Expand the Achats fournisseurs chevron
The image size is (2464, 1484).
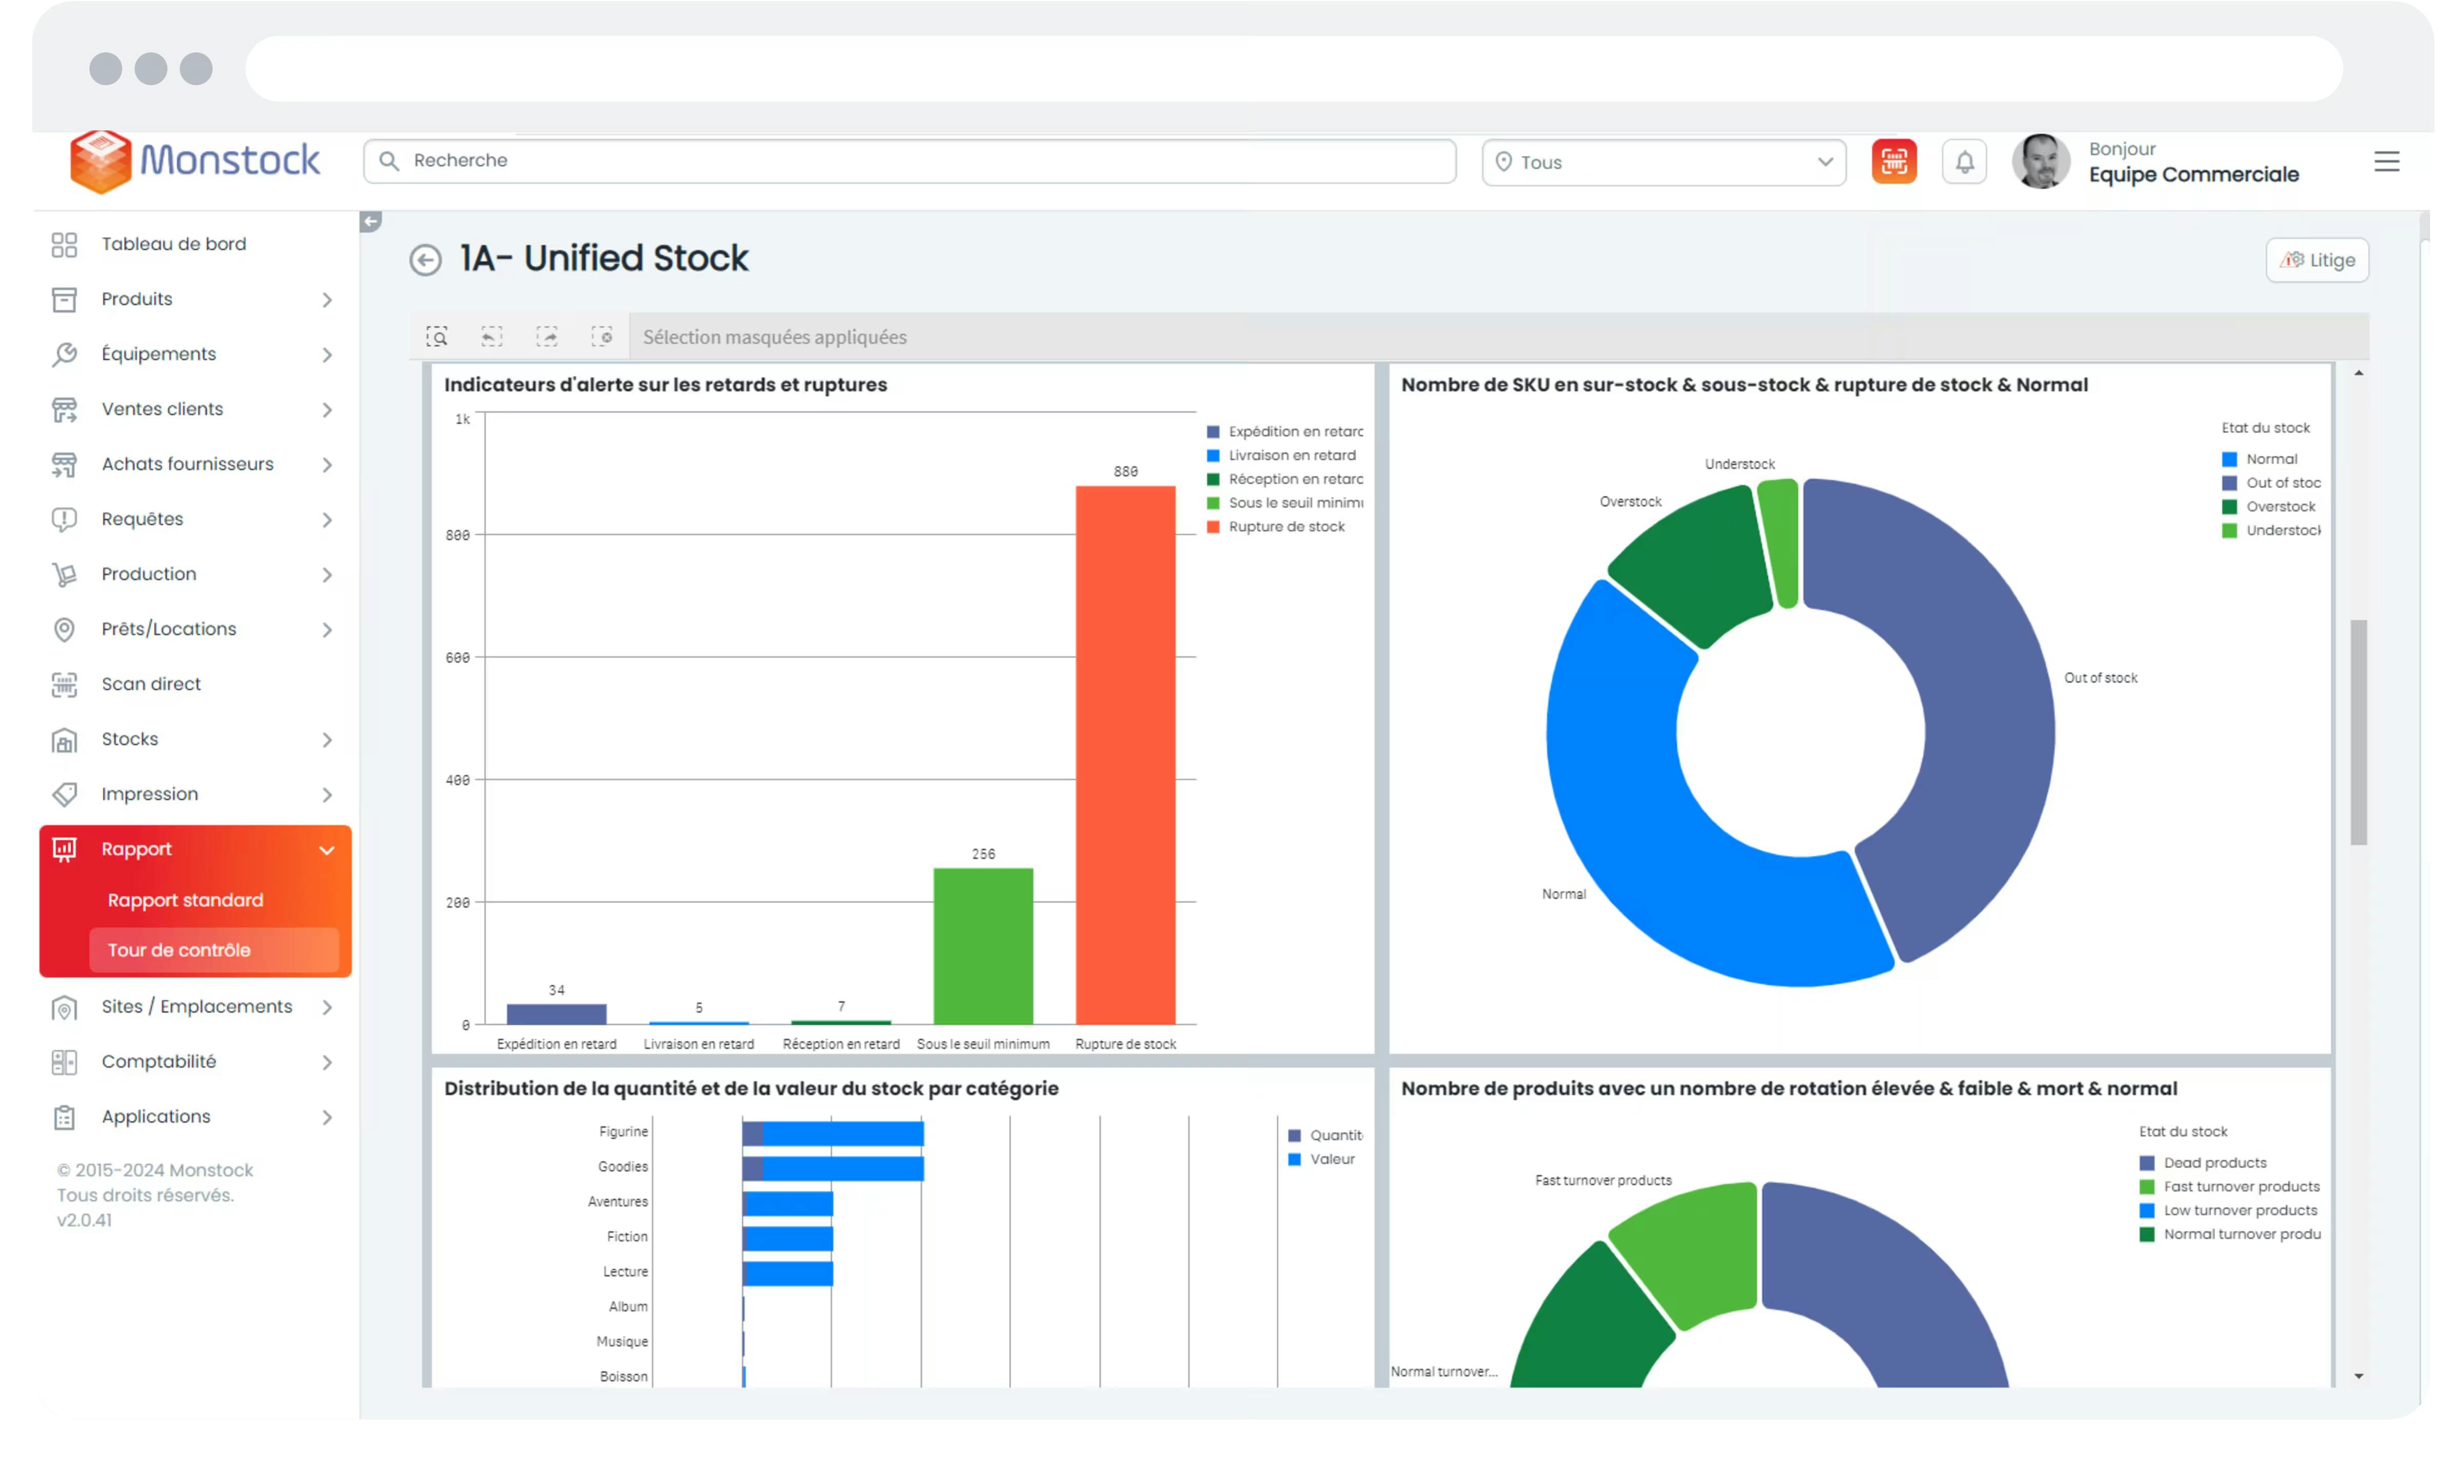(x=327, y=465)
